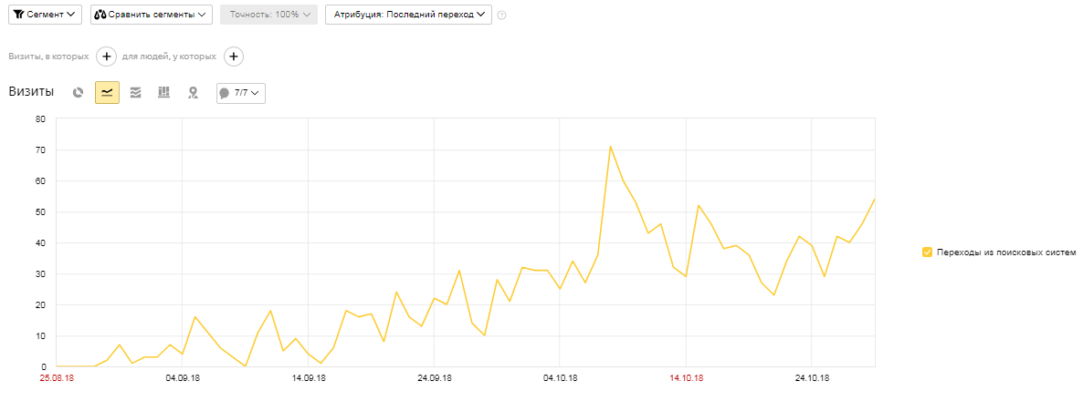1083x412 pixels.
Task: Open the Сравнить сегменты dropdown
Action: [x=152, y=15]
